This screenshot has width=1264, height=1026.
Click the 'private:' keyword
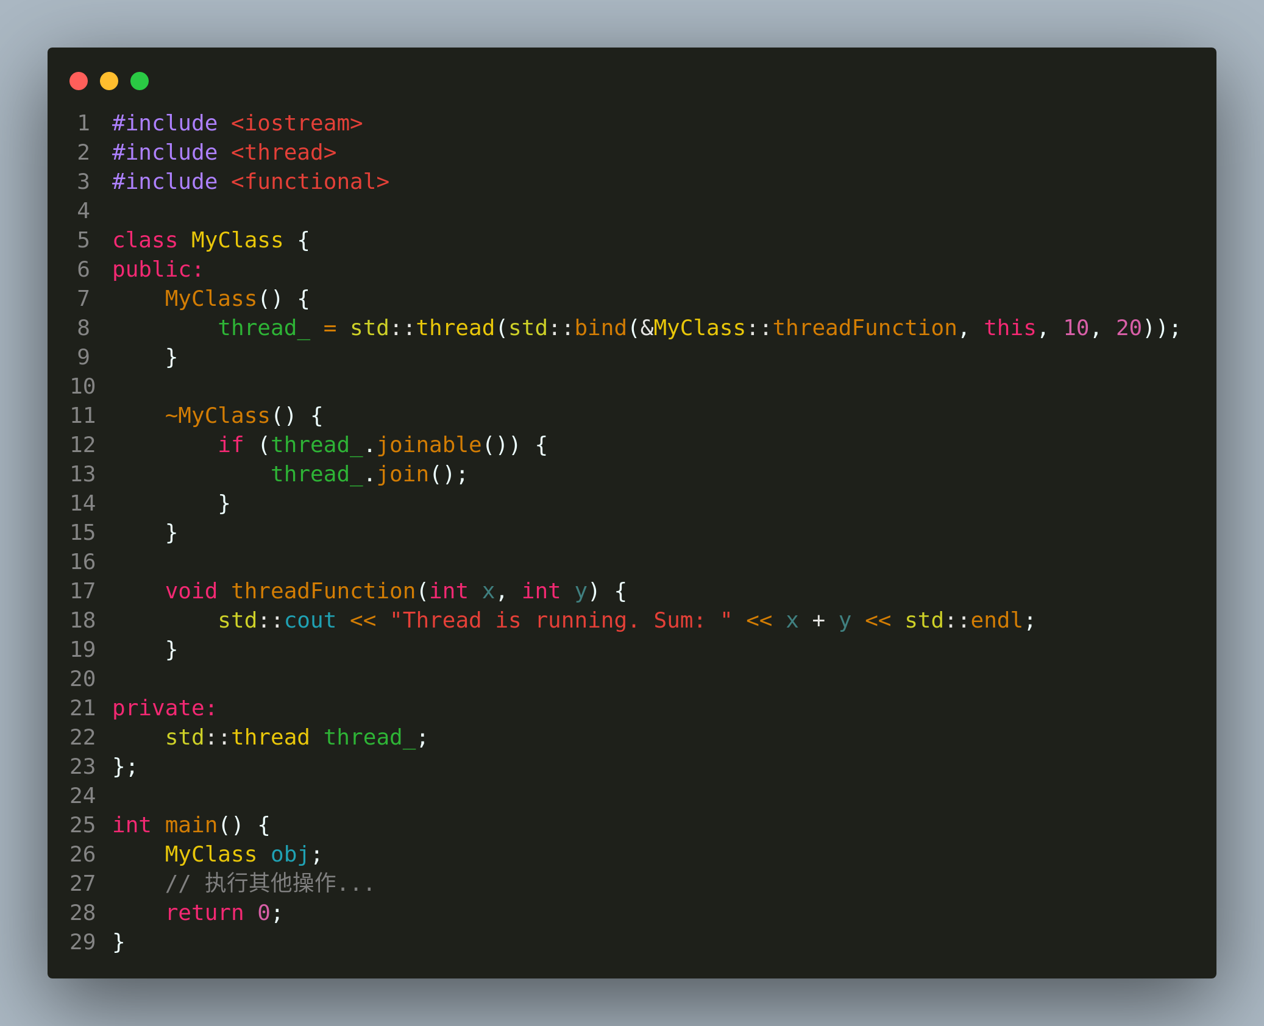point(165,708)
